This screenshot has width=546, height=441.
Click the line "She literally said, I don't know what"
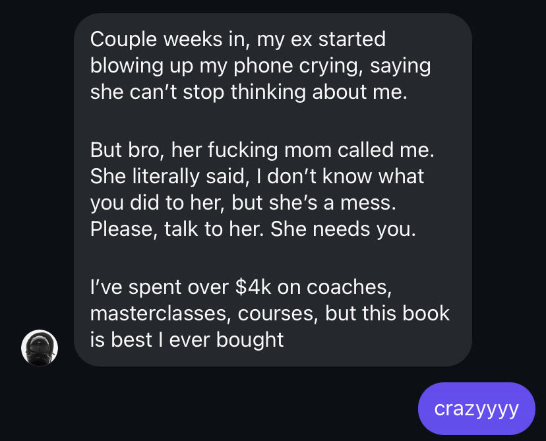(257, 176)
